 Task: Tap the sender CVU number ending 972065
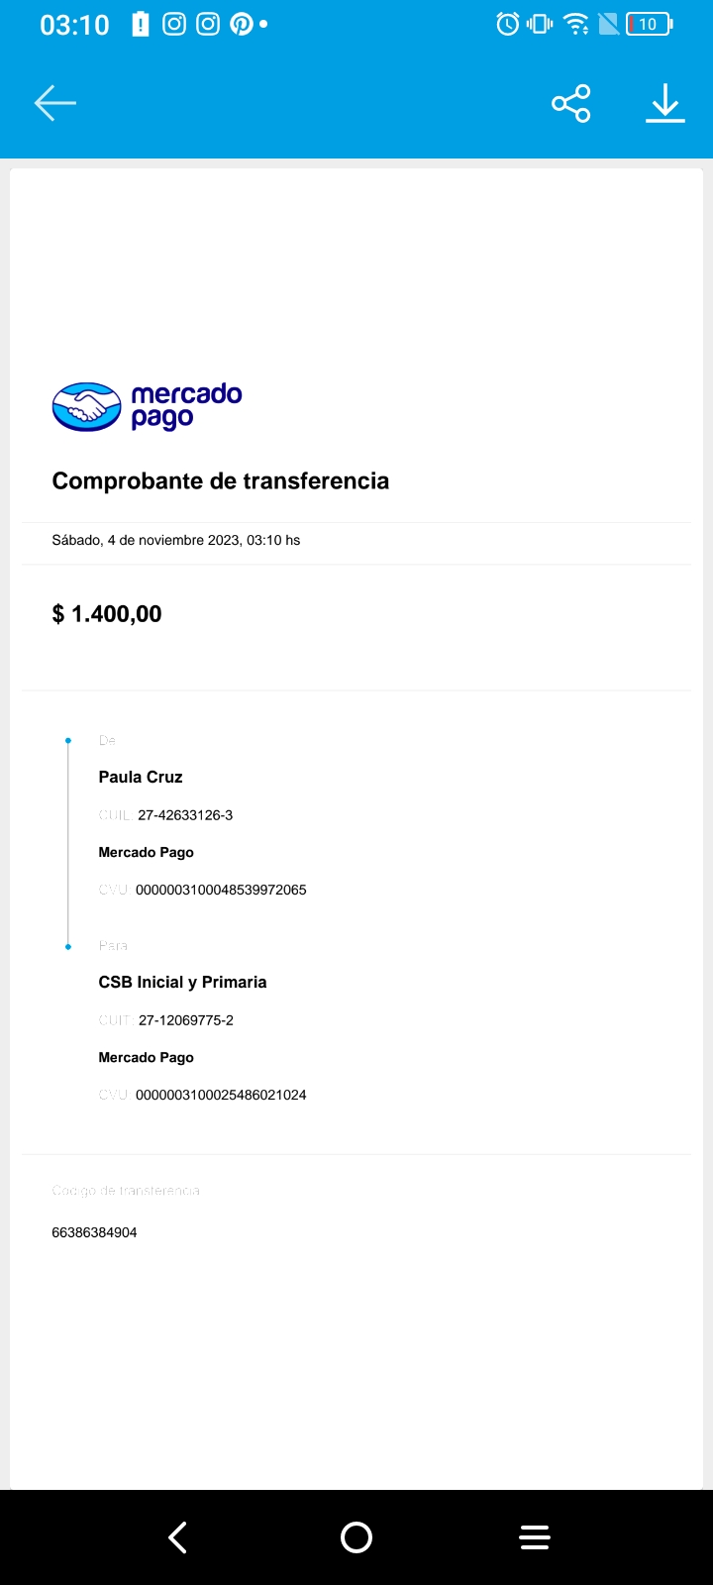point(221,890)
